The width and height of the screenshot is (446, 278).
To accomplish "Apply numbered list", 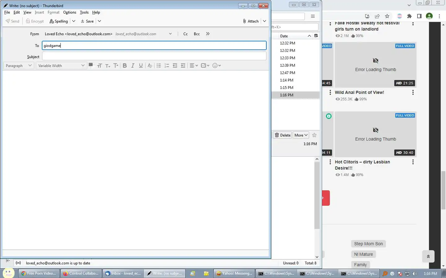I will tap(167, 65).
